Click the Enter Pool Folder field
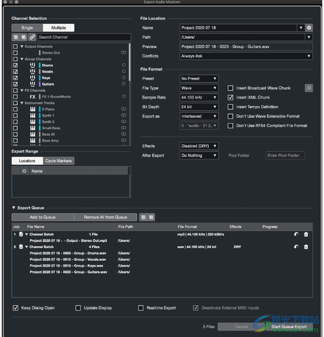 point(285,155)
